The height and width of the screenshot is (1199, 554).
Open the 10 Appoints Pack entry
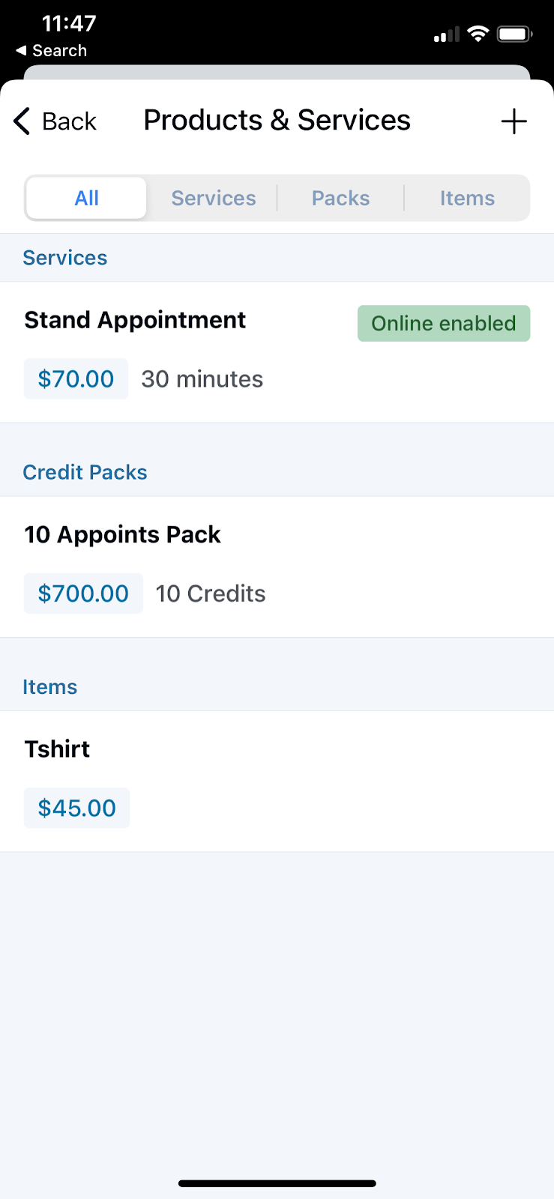(122, 534)
